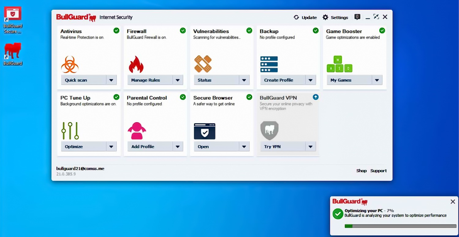459x237 pixels.
Task: Click the Antivirus tile title
Action: (71, 31)
